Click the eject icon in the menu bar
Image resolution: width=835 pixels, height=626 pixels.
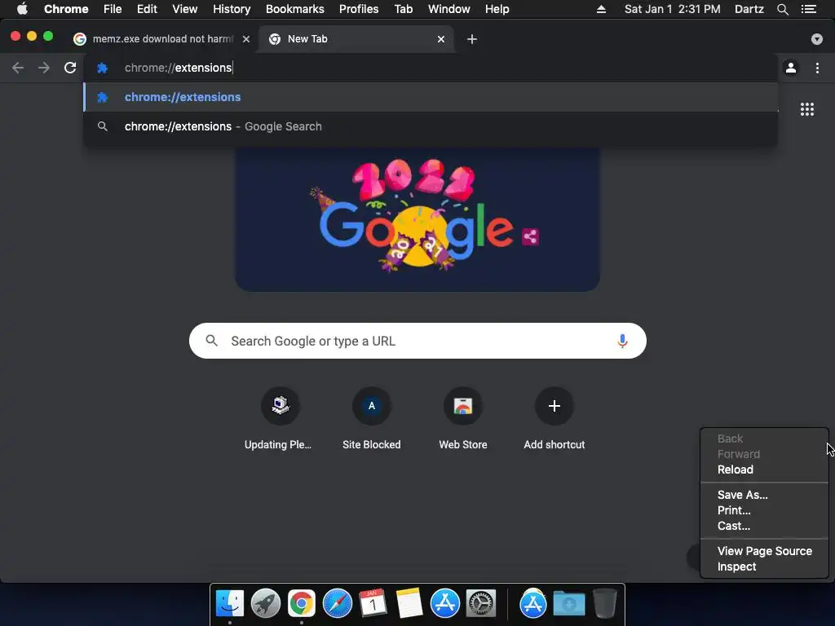pos(601,9)
